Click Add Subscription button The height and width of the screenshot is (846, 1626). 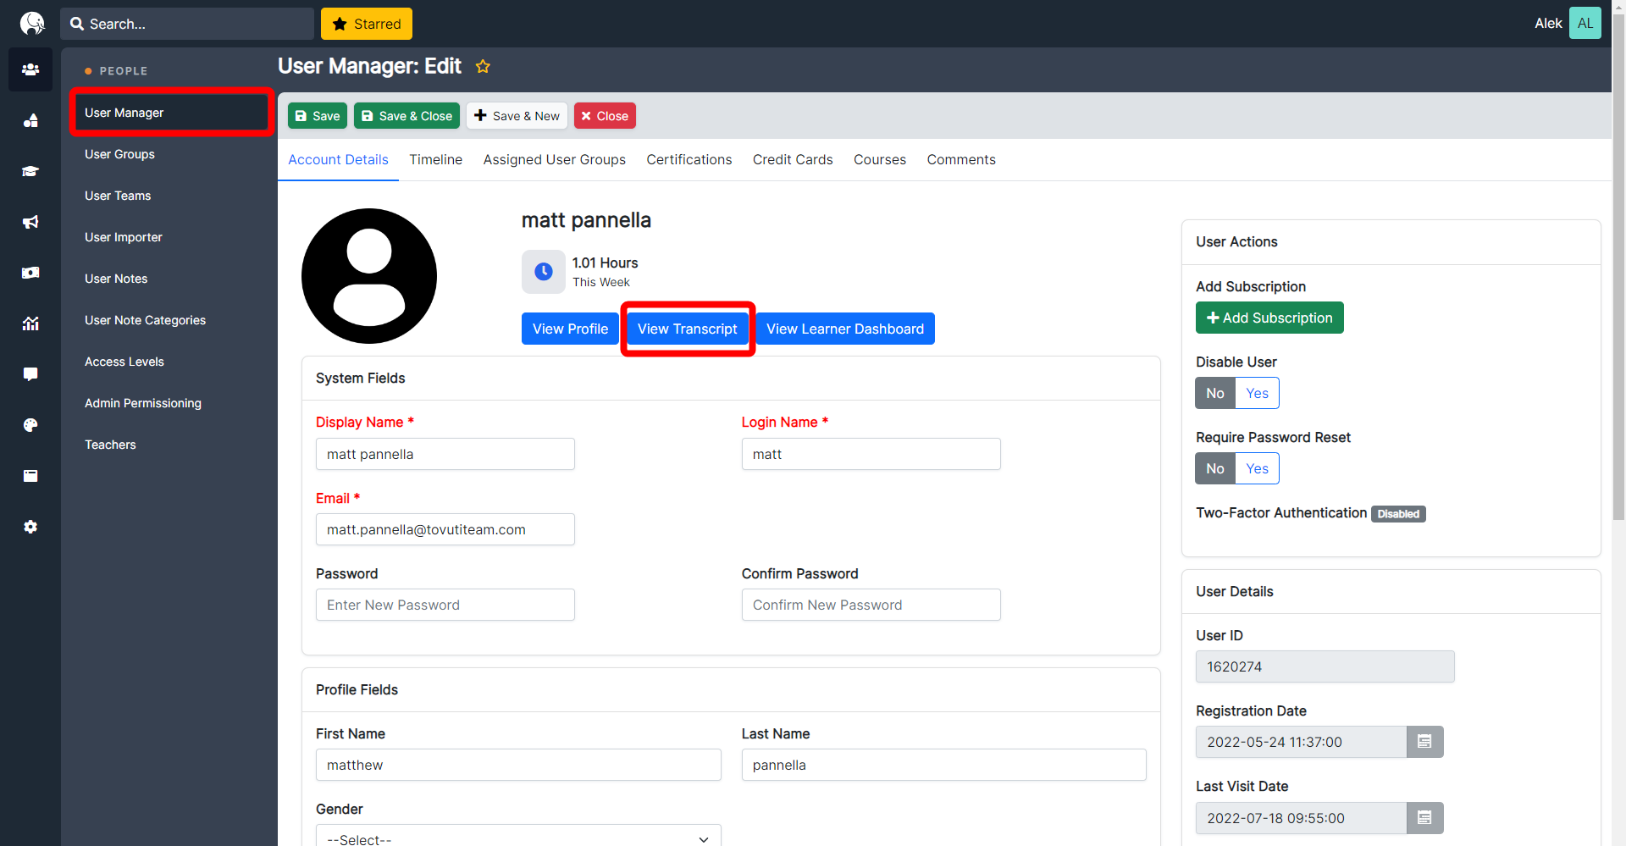(1269, 318)
